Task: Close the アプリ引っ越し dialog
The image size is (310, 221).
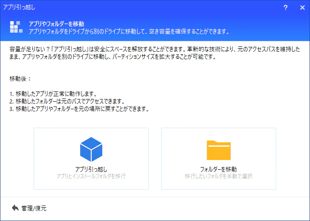Action: coord(302,8)
